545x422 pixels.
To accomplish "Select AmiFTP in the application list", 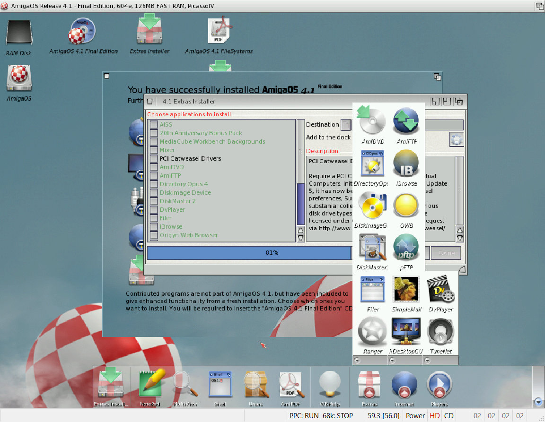I will point(170,176).
